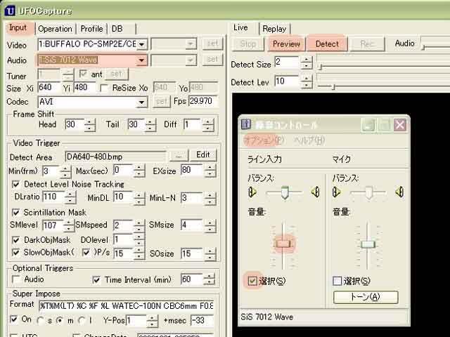Click the recording control window icon
Image resolution: width=450 pixels, height=337 pixels.
[x=246, y=124]
